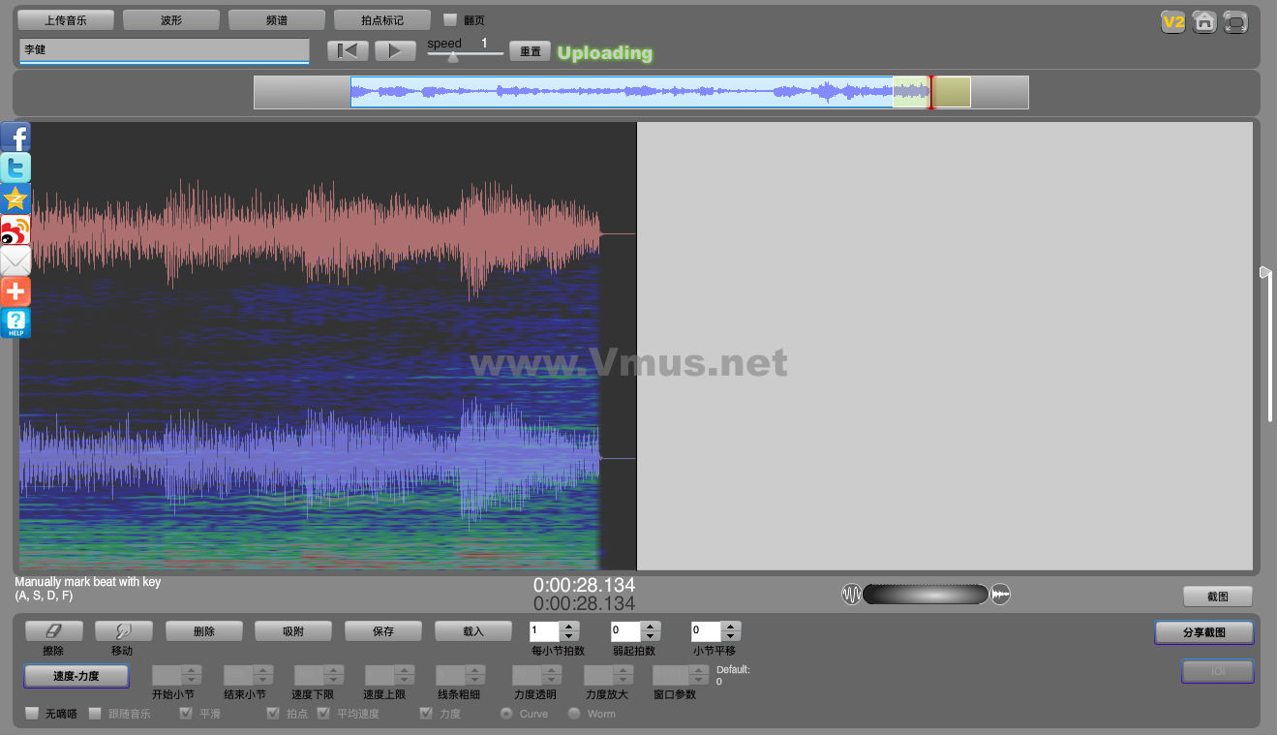Increase 小节平移 stepper value
This screenshot has width=1277, height=735.
point(731,627)
